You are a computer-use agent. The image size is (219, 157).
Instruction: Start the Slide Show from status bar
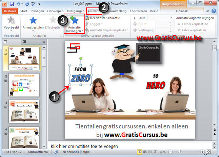pos(155,152)
